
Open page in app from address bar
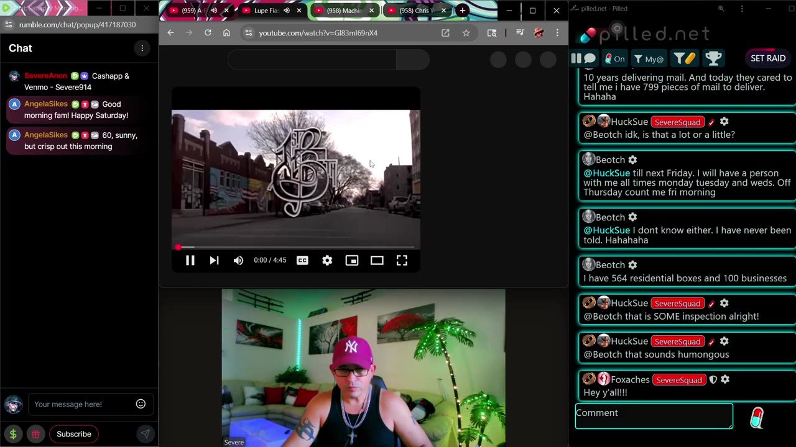[x=445, y=33]
